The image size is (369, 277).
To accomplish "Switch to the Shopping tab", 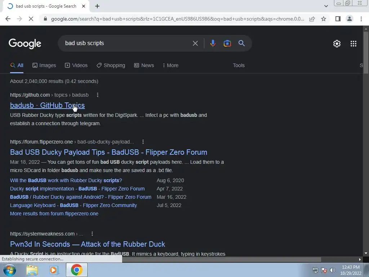I will tap(111, 66).
